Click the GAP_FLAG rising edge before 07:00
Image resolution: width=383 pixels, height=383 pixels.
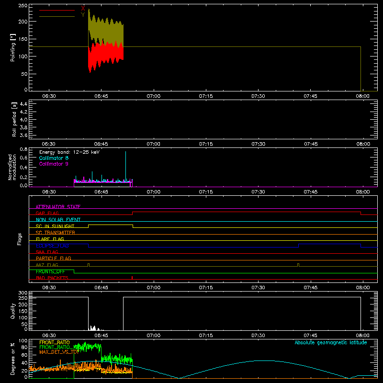coord(133,213)
